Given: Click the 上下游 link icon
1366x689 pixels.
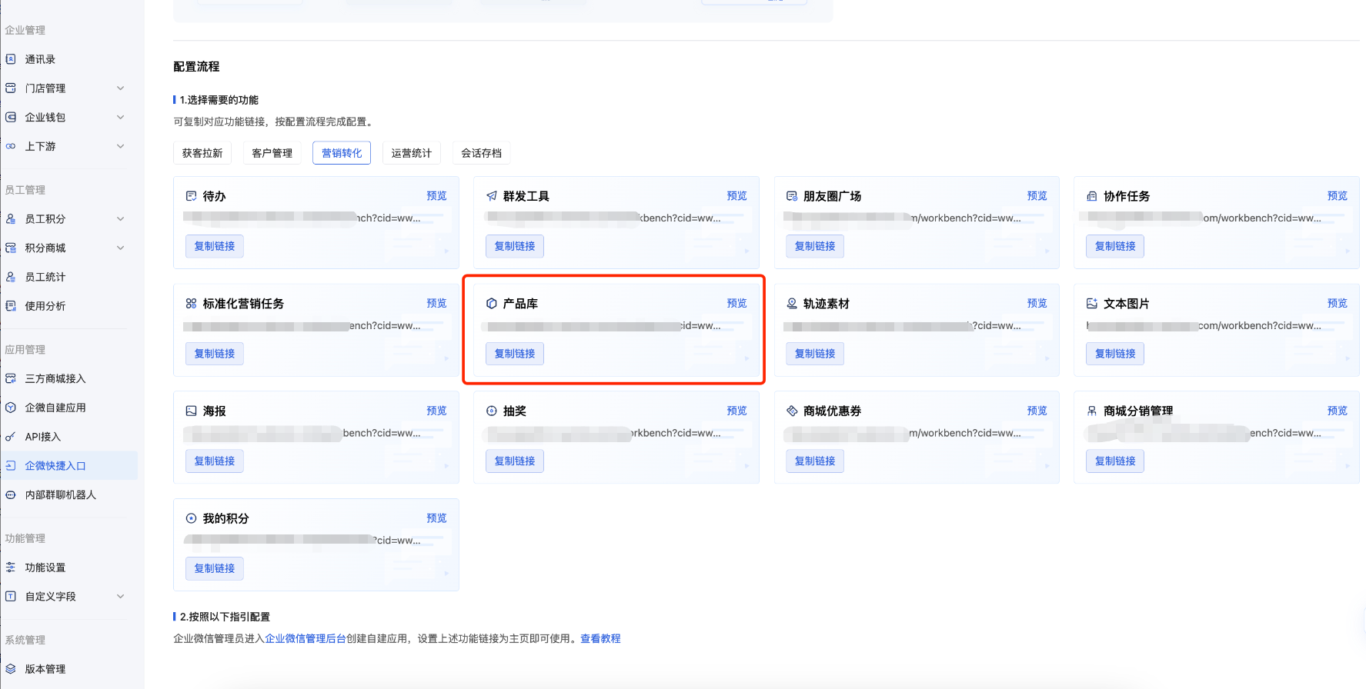Looking at the screenshot, I should click(x=11, y=146).
